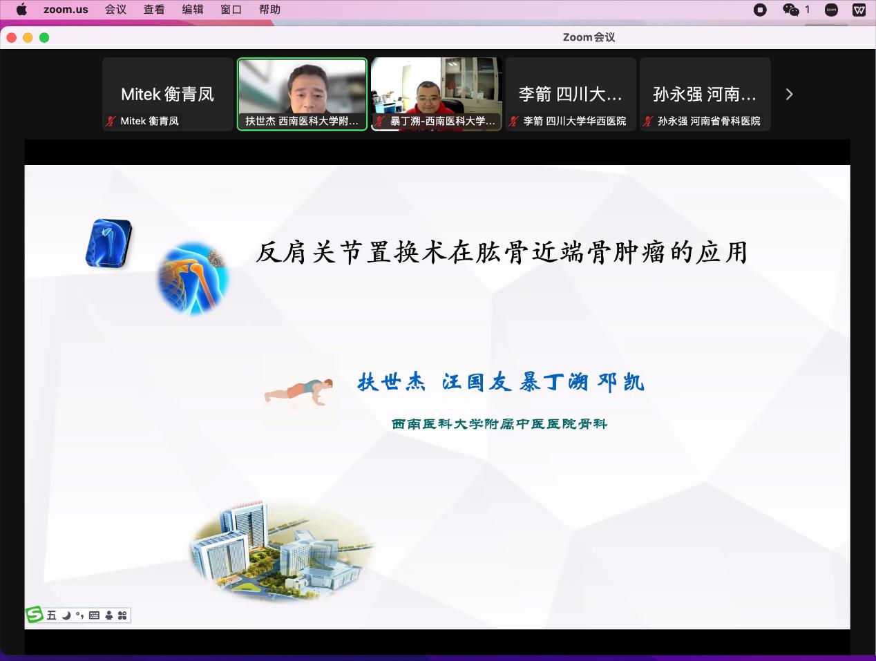Select Mitek 衡青凤 participant tile
The height and width of the screenshot is (661, 876).
pos(167,94)
